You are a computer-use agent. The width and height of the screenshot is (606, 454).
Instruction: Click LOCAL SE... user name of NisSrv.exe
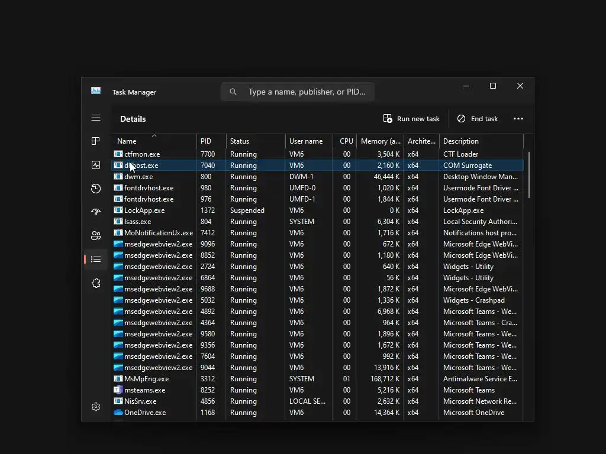[x=307, y=401]
